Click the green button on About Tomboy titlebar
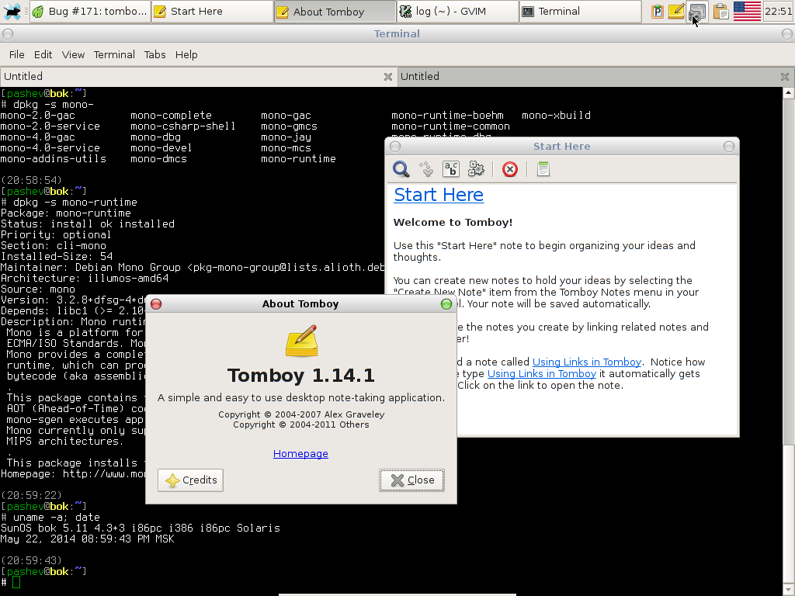Screen dimensions: 795x596 click(446, 304)
